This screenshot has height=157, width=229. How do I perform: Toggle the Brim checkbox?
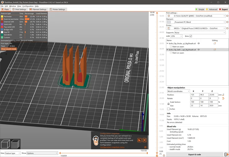coord(191,36)
